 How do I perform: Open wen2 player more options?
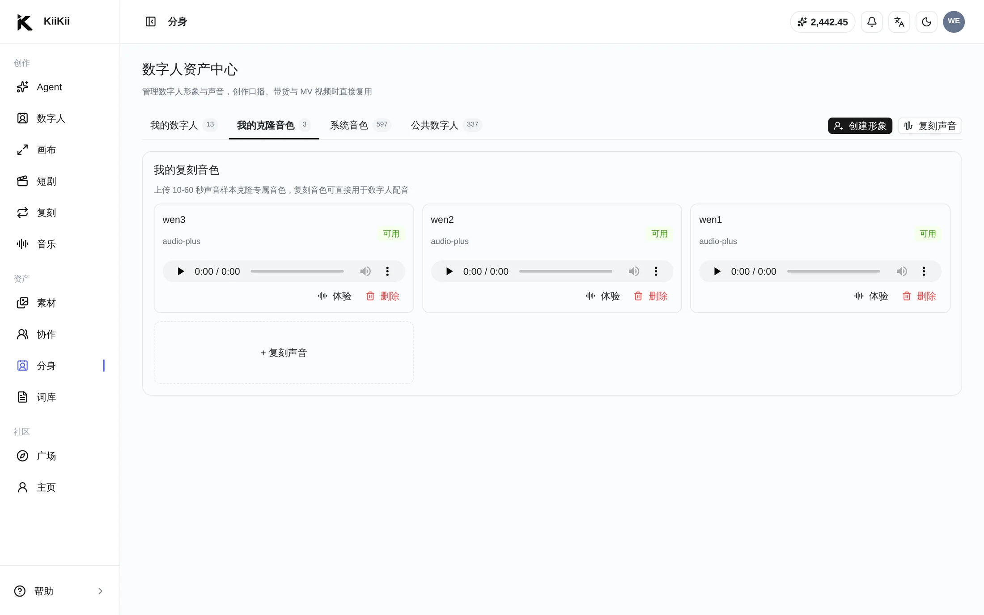(656, 271)
